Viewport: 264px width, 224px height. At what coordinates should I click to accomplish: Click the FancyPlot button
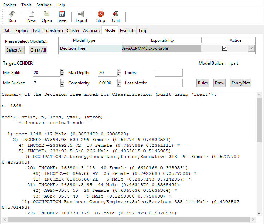tap(241, 83)
